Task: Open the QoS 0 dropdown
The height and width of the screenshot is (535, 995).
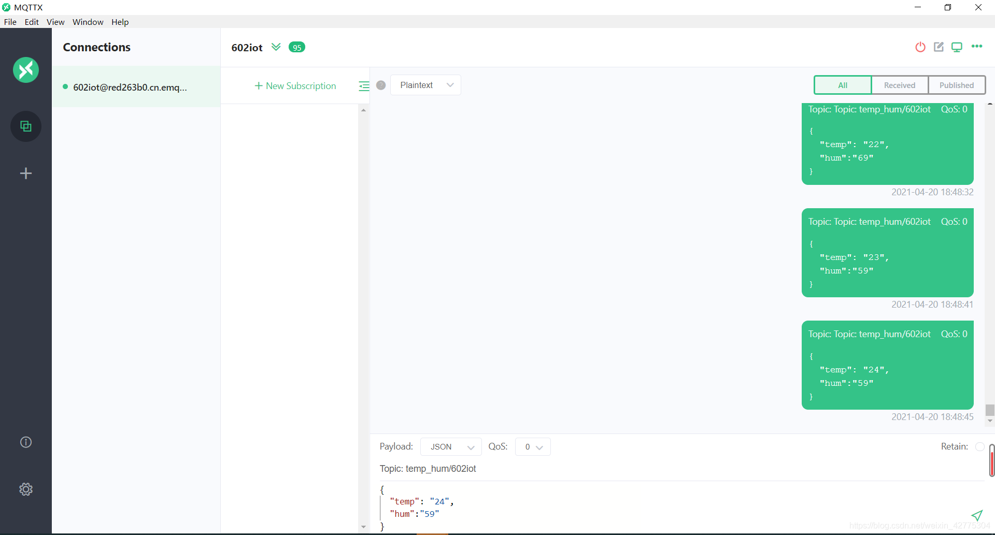Action: point(533,447)
